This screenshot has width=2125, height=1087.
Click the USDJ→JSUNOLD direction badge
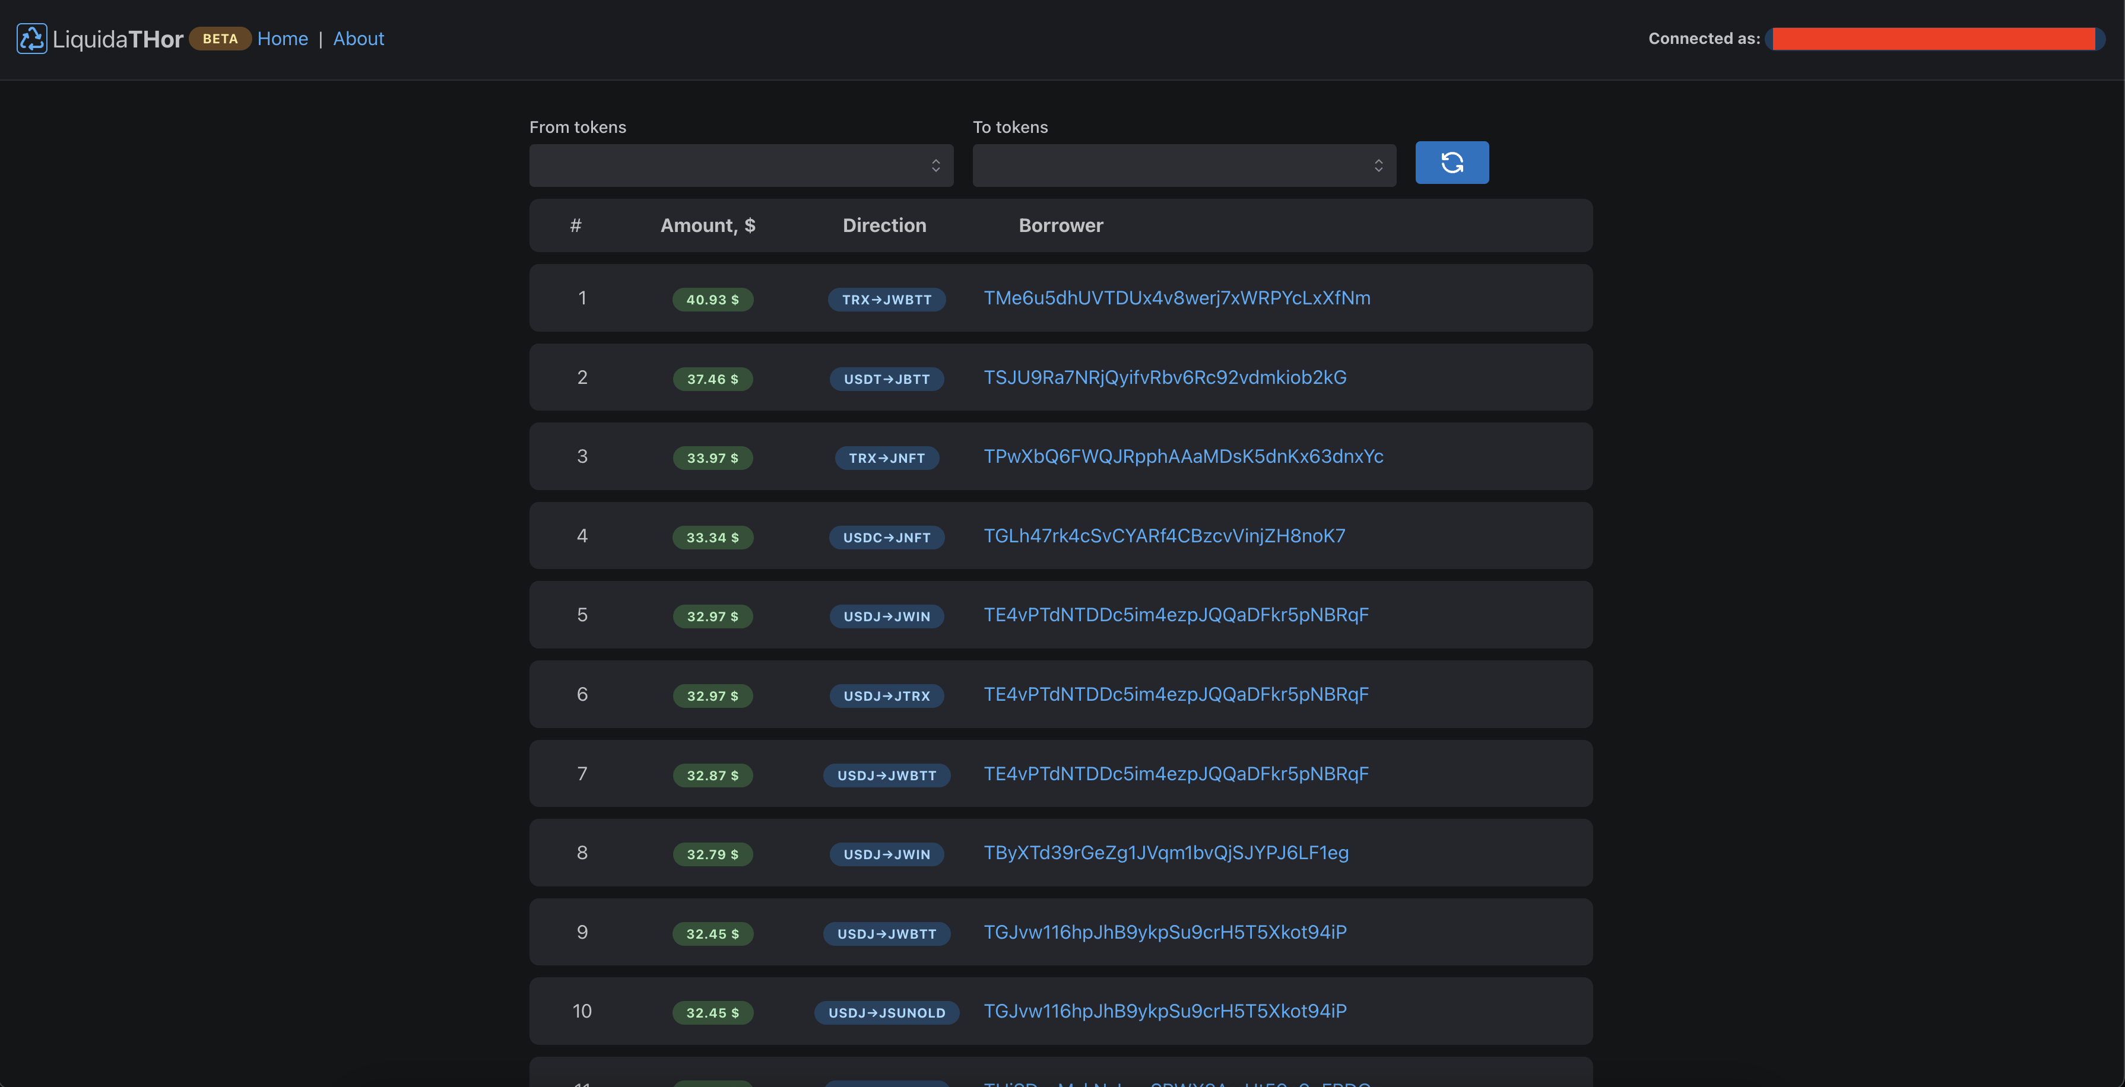(x=886, y=1012)
